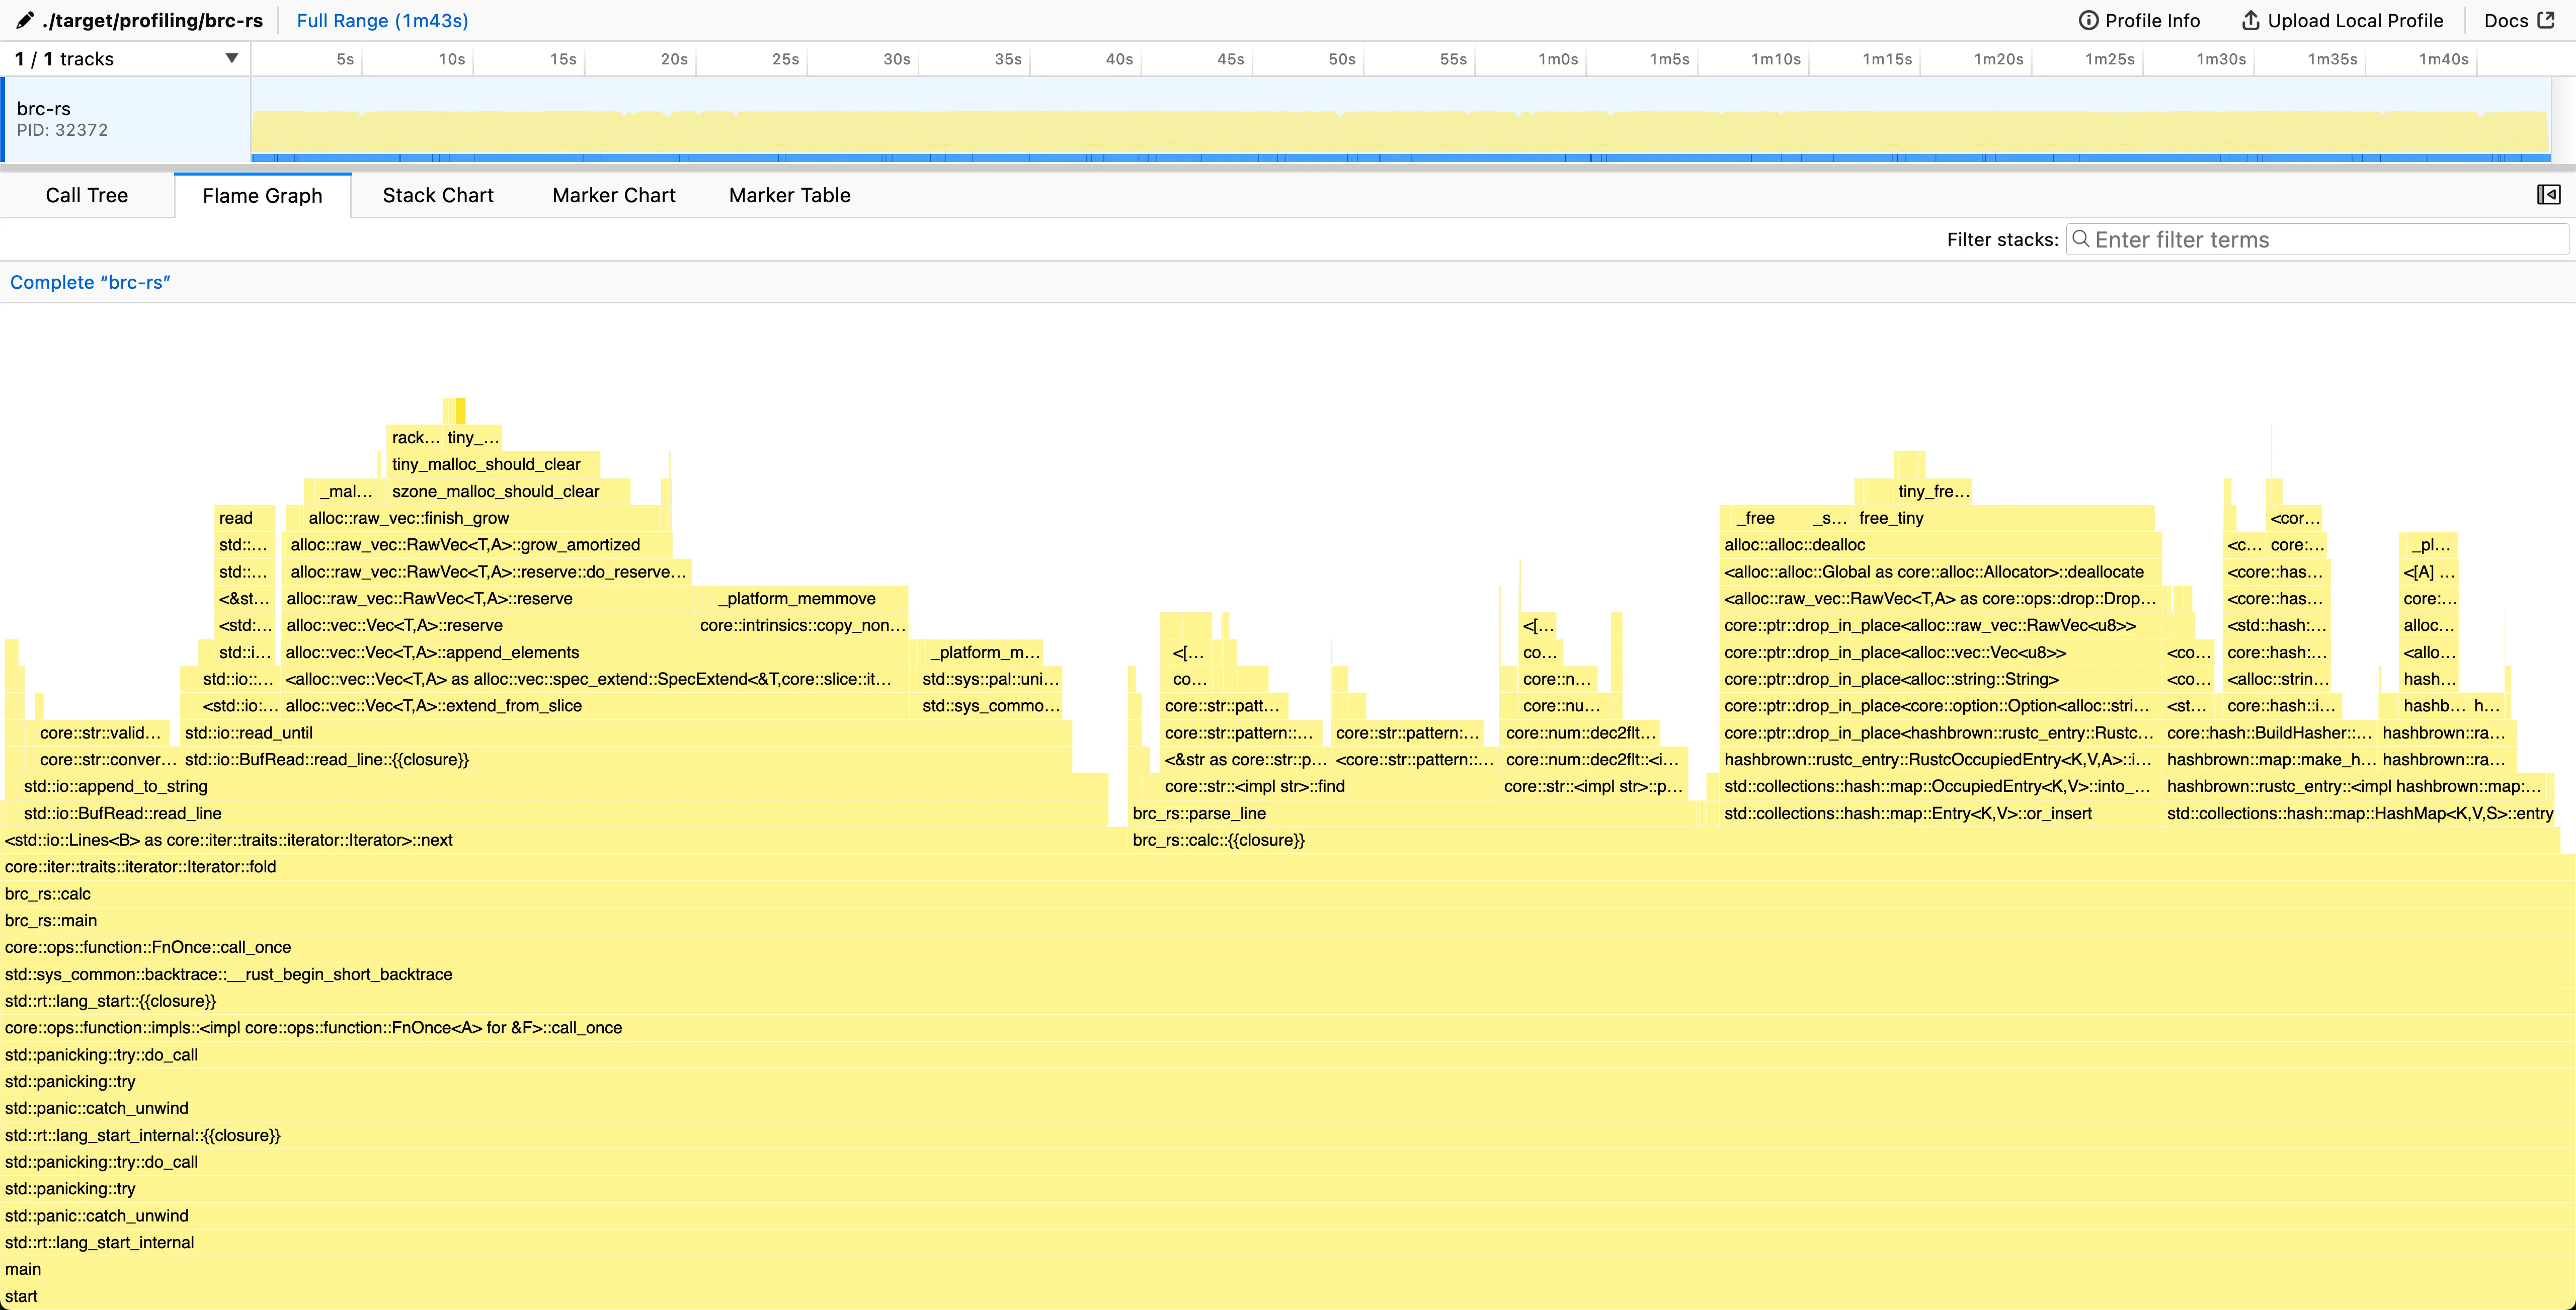Click the Complete "brc-rs" breadcrumb
The width and height of the screenshot is (2576, 1310).
pyautogui.click(x=90, y=282)
